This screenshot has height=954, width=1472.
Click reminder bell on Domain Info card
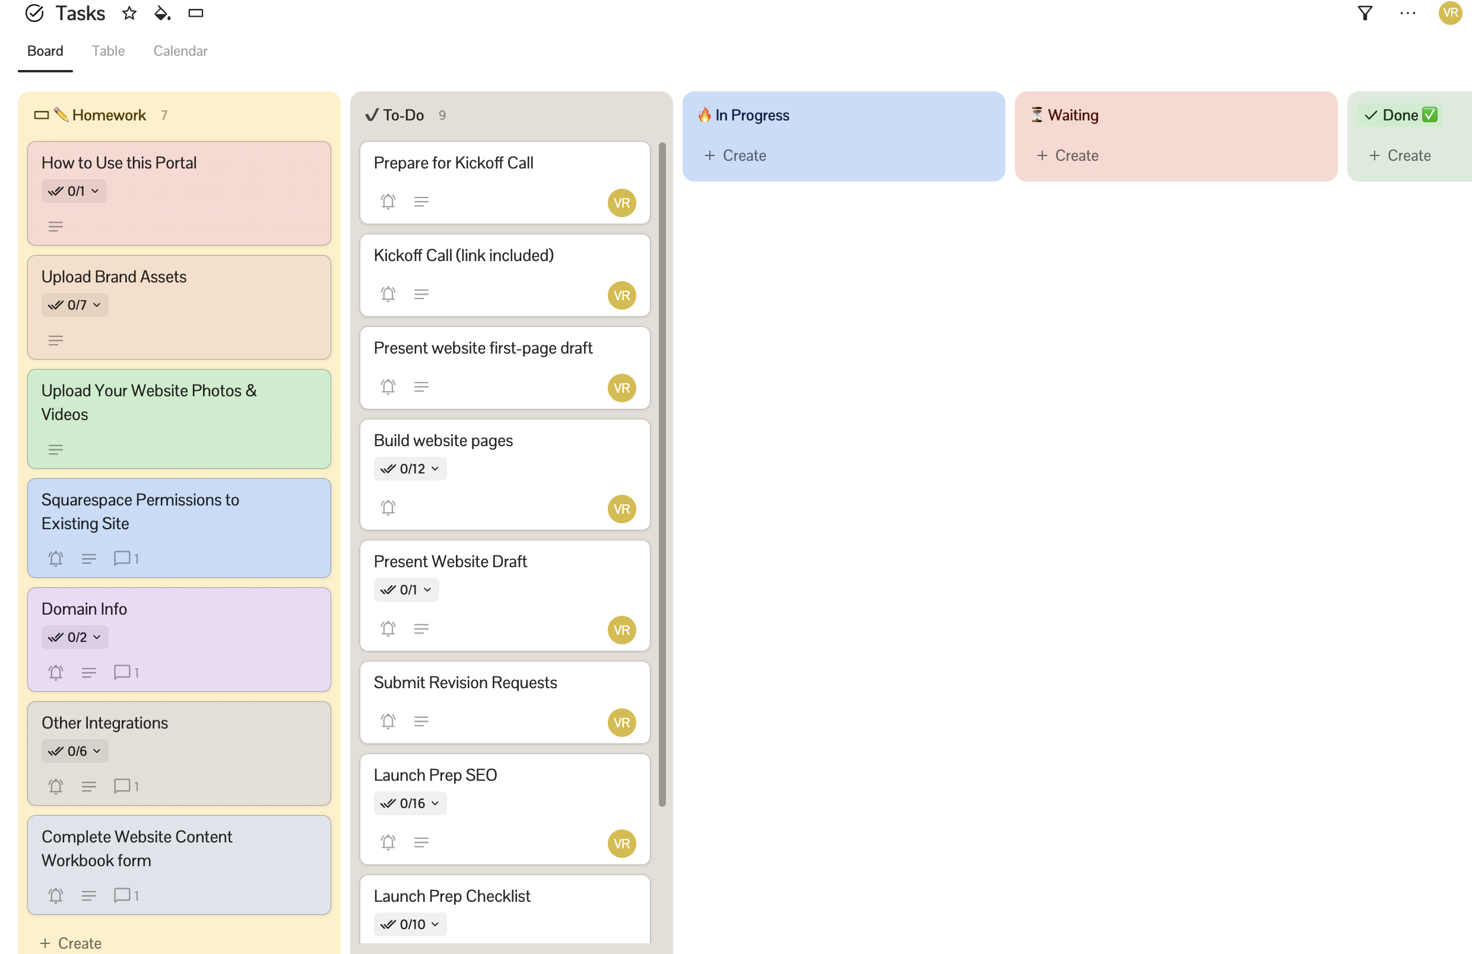point(56,673)
